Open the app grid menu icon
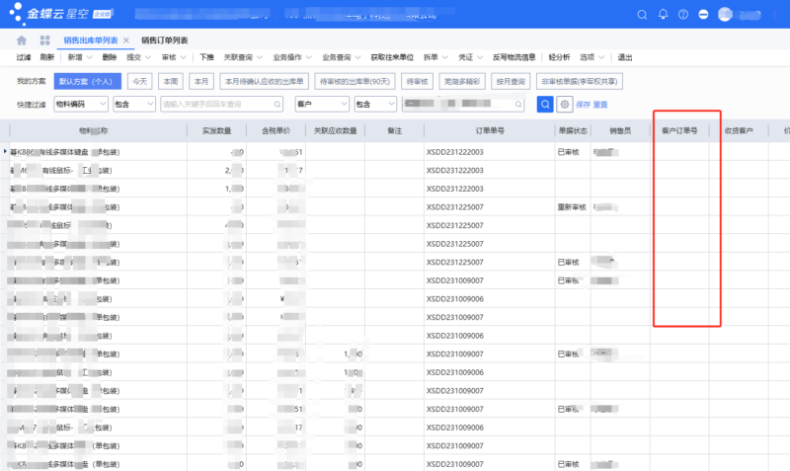 pyautogui.click(x=44, y=40)
